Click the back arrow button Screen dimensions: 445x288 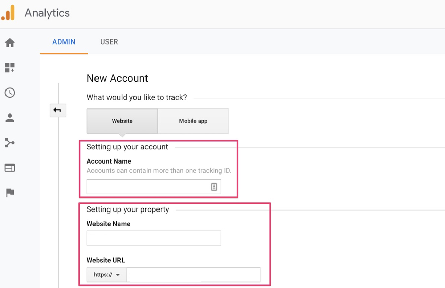58,110
